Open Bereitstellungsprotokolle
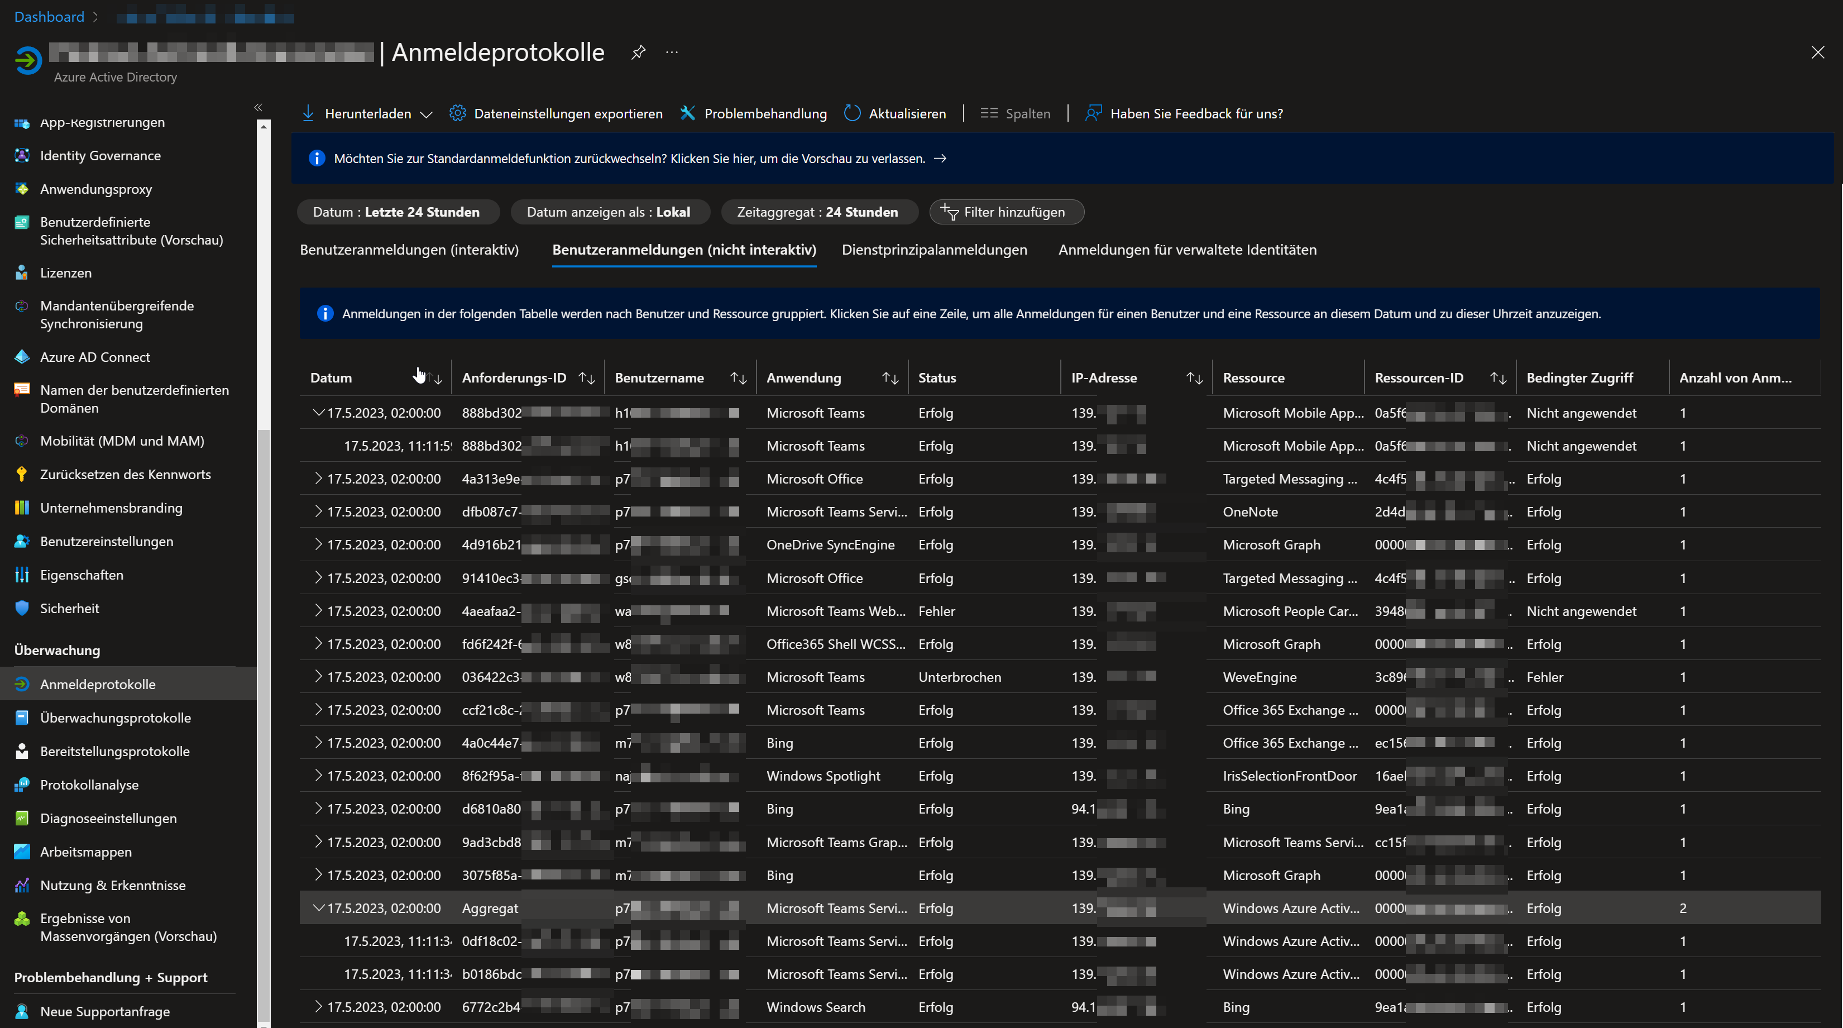 pyautogui.click(x=114, y=751)
